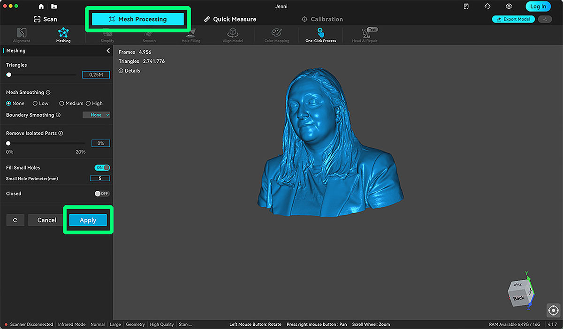563x329 pixels.
Task: Click the Mesh Smoothing info icon
Action: tap(48, 92)
